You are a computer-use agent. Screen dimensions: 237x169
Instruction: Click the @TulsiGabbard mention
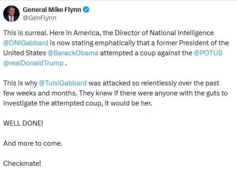pyautogui.click(x=62, y=83)
